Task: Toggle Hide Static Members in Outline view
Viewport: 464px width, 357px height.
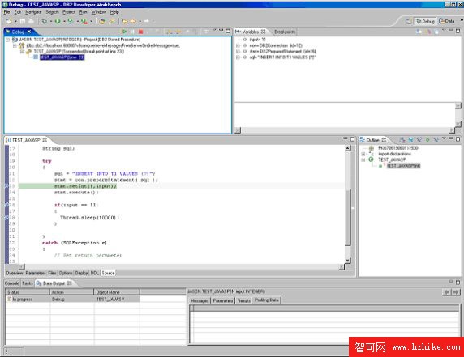Action: coord(419,140)
